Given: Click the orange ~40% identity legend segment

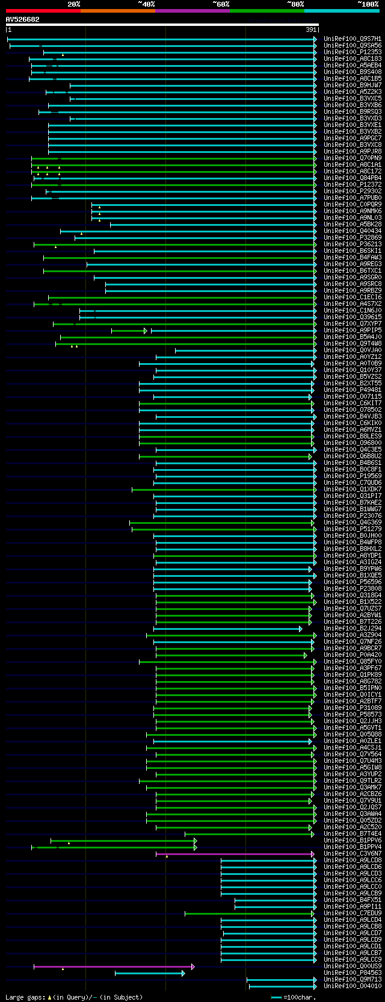Looking at the screenshot, I should (117, 11).
